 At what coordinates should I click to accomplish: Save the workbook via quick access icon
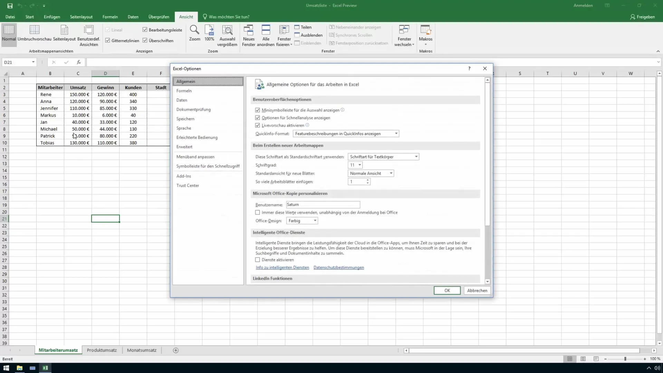(10, 6)
